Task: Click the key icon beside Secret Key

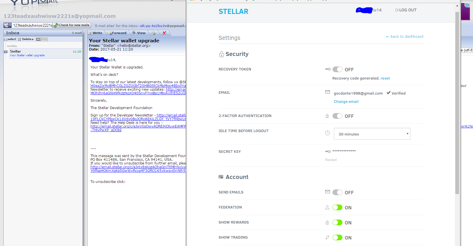Action: click(x=328, y=151)
